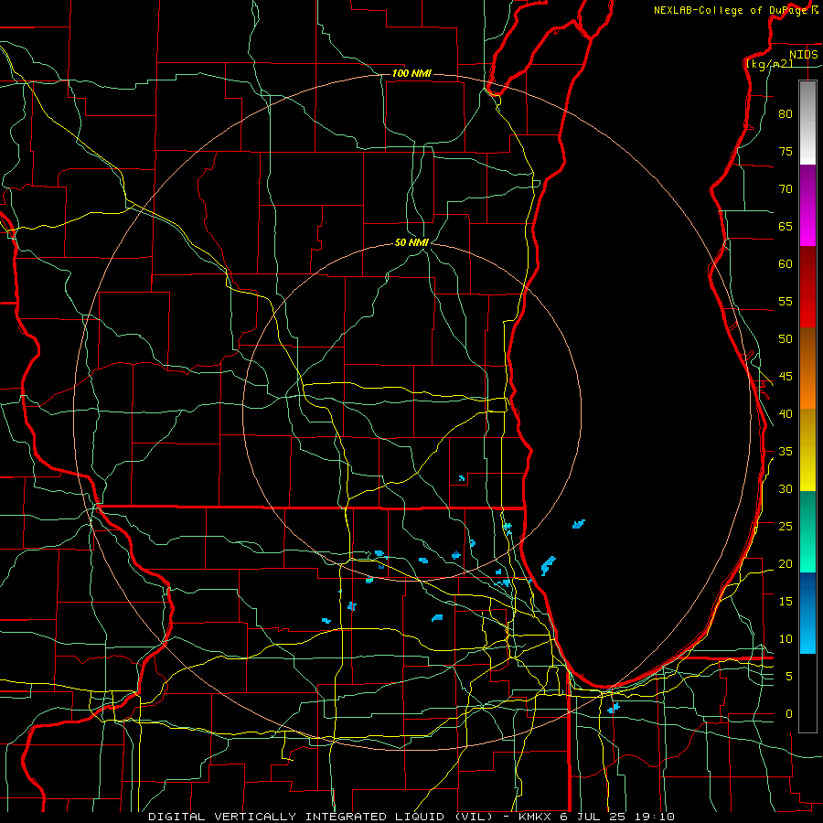Click the 65 value on the scale
The image size is (823, 823).
(x=786, y=227)
